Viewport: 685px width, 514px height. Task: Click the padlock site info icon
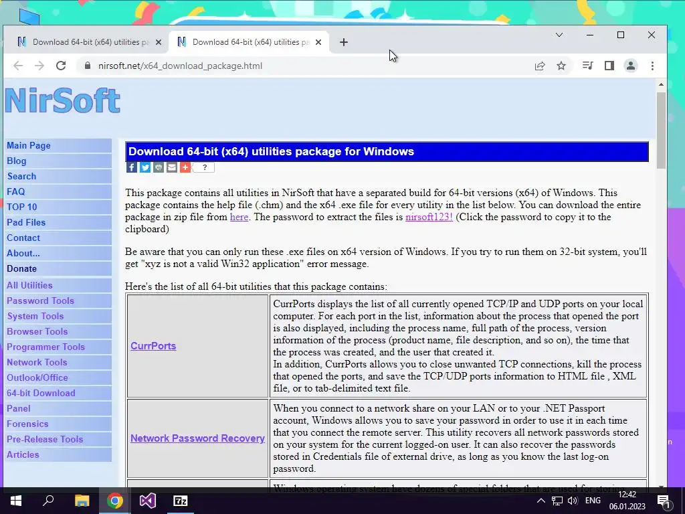tap(88, 66)
